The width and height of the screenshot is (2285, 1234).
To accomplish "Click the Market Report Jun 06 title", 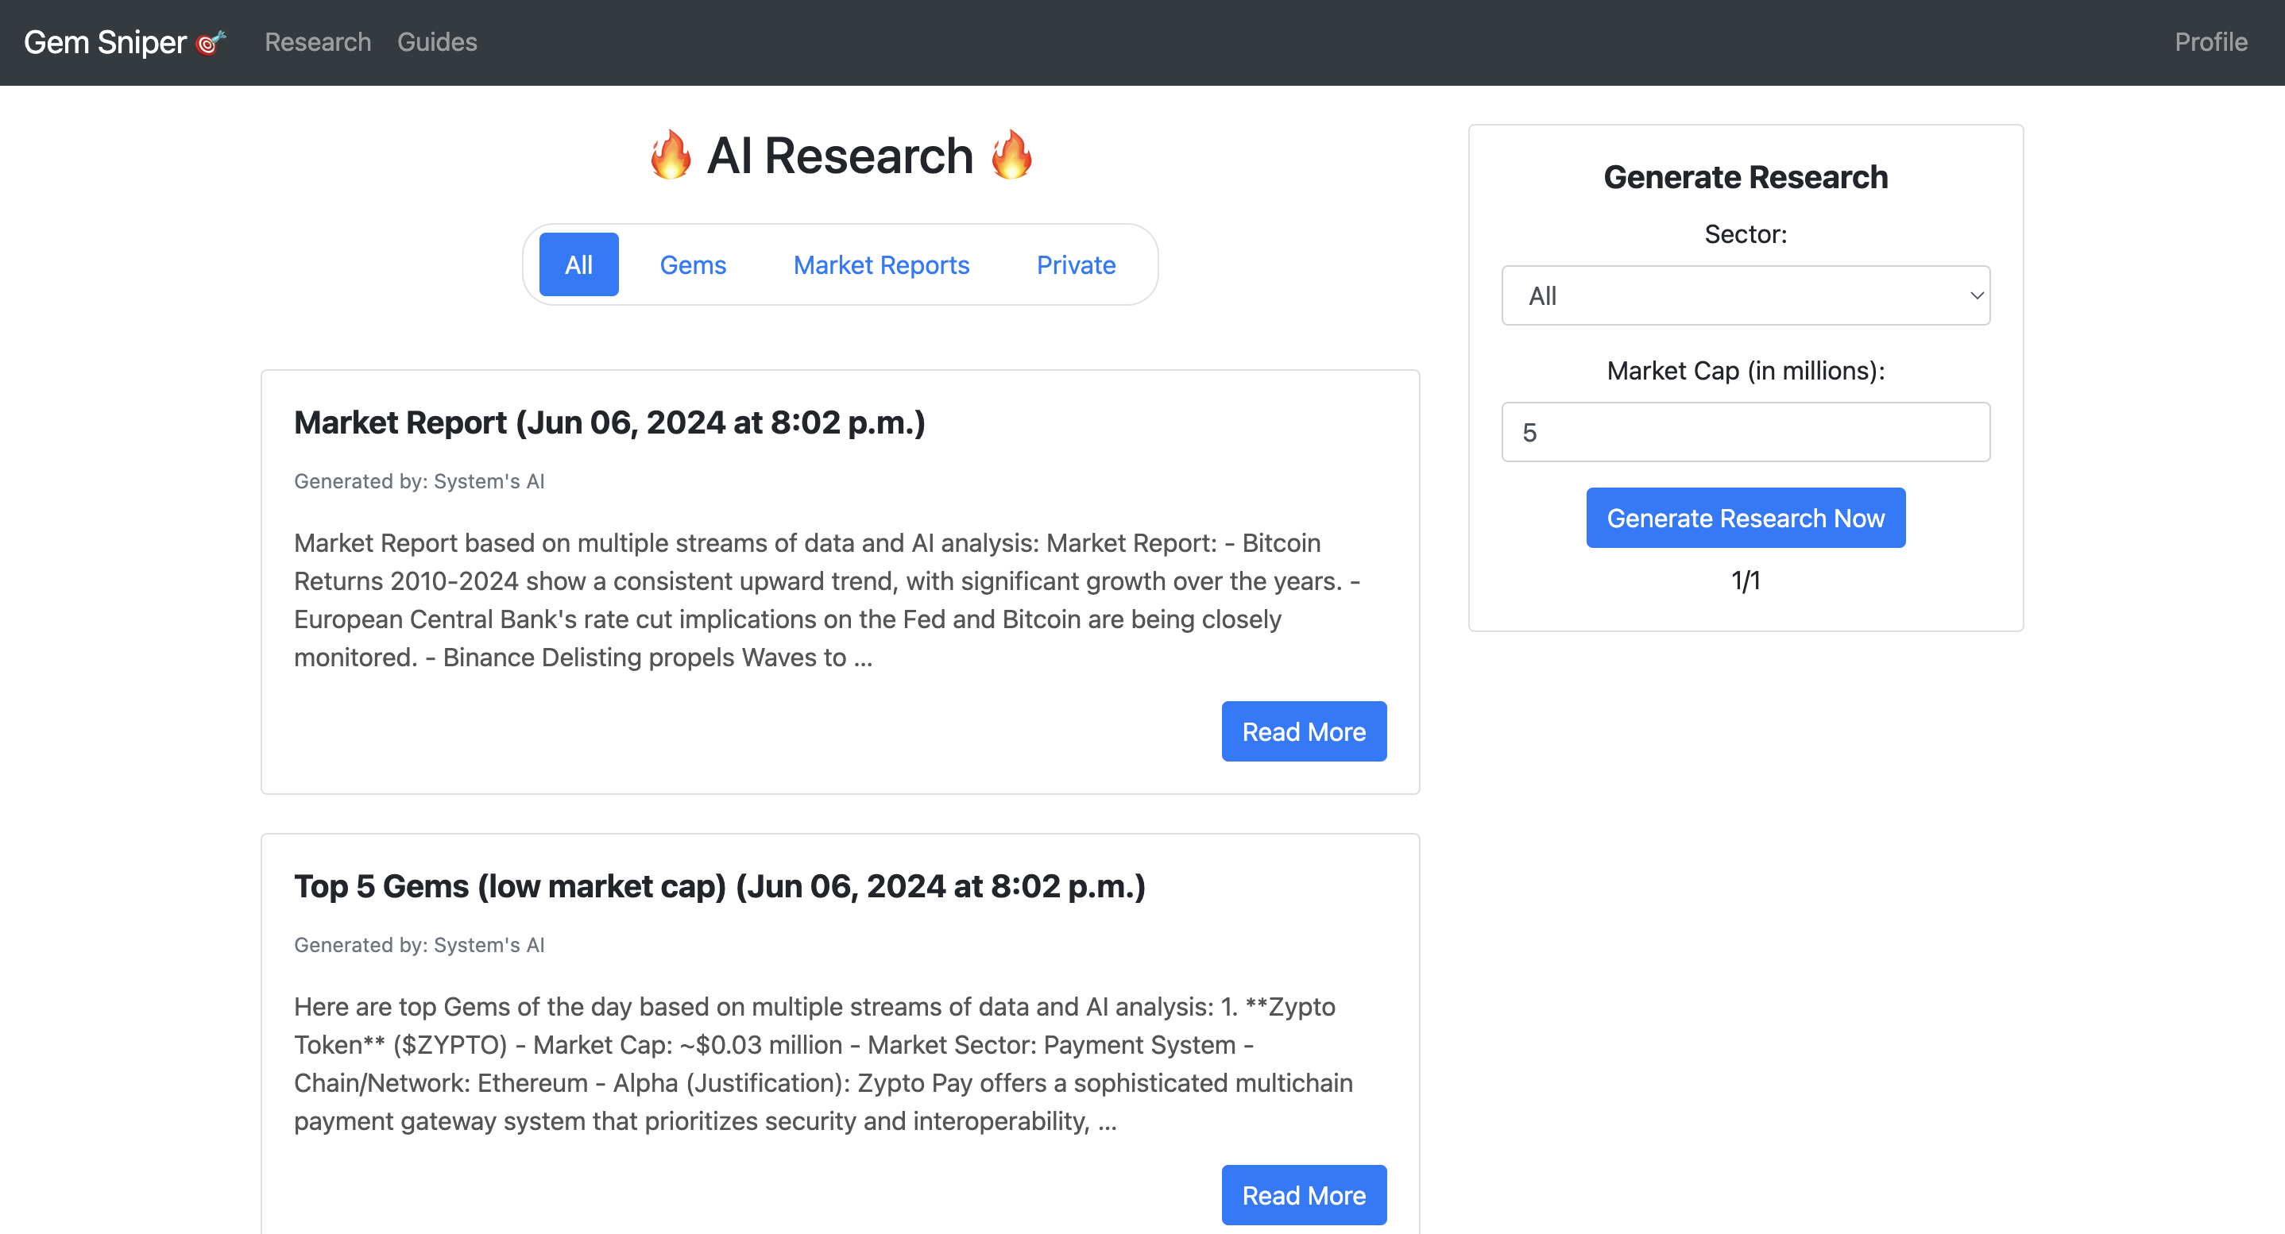I will [609, 423].
